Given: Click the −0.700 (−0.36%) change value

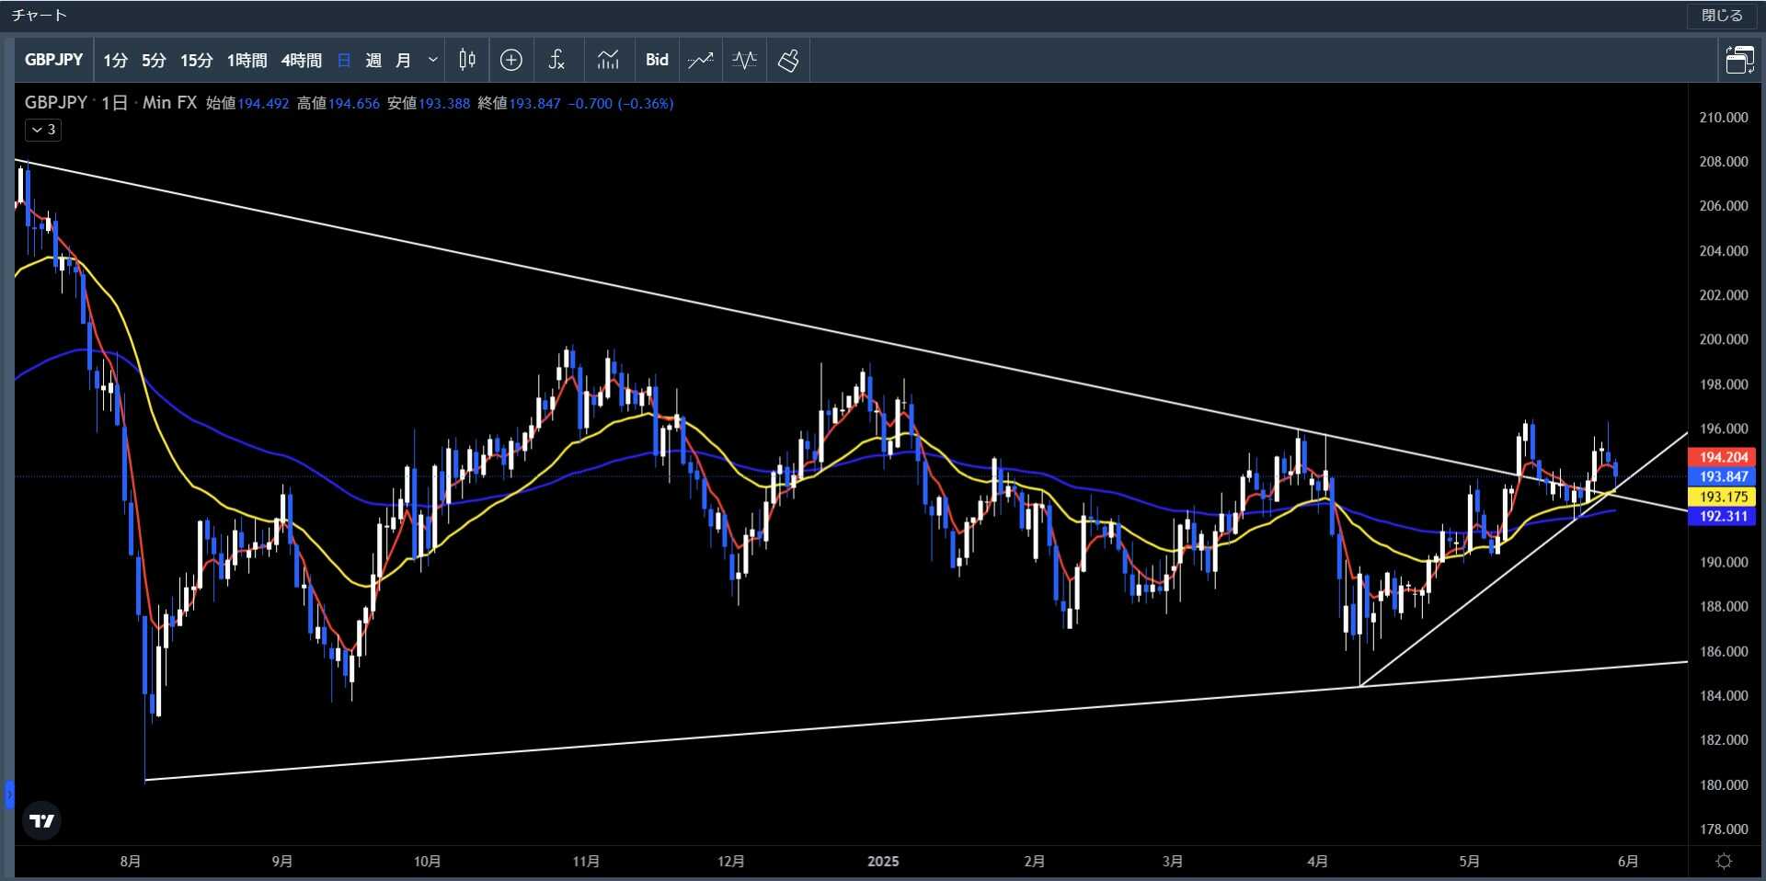Looking at the screenshot, I should [x=621, y=103].
